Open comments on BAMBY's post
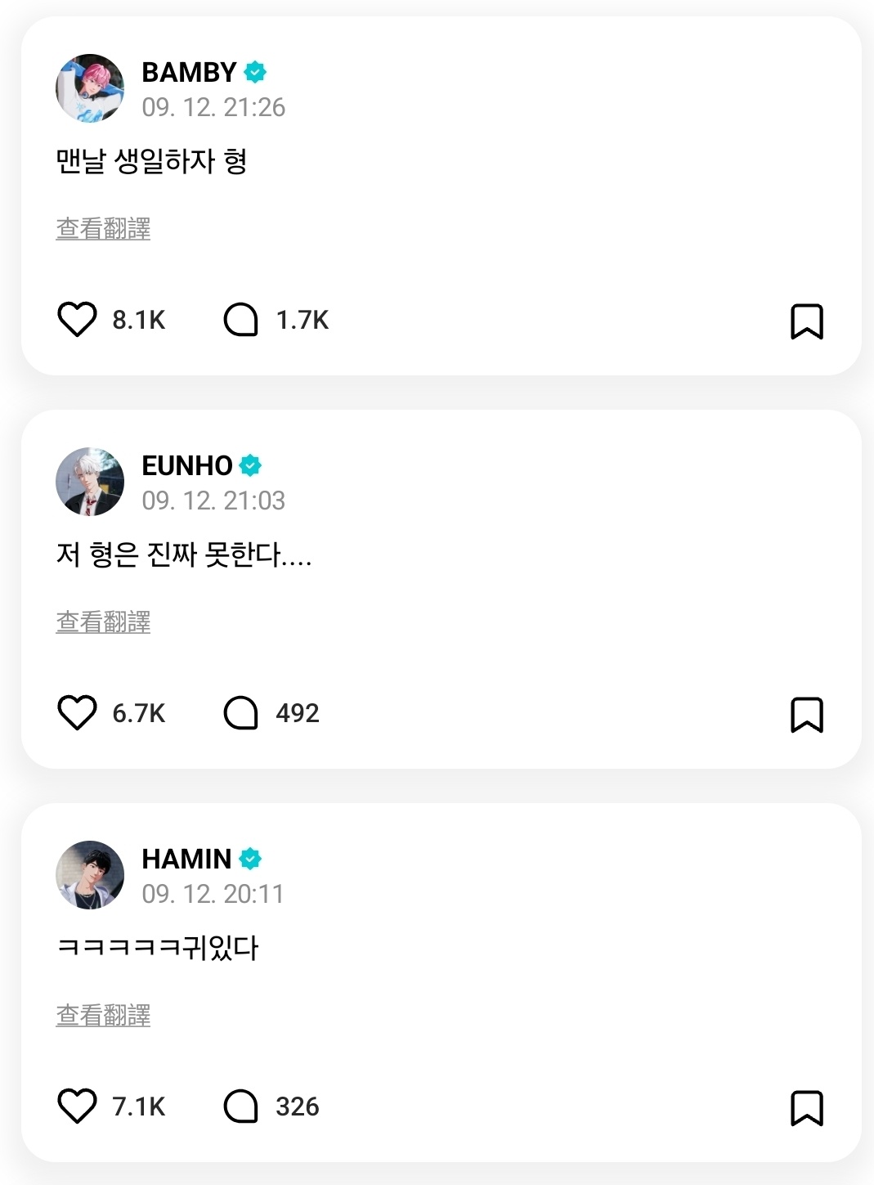This screenshot has height=1185, width=874. 240,320
